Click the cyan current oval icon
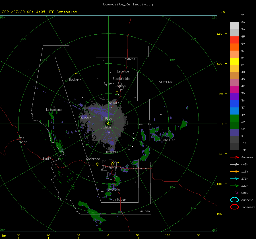Image resolution: width=256 pixels, height=239 pixels. tap(234, 200)
